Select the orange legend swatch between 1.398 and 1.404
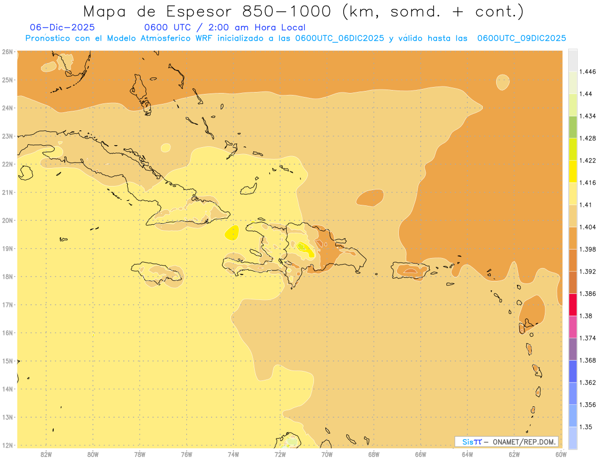This screenshot has width=596, height=461. point(573,238)
